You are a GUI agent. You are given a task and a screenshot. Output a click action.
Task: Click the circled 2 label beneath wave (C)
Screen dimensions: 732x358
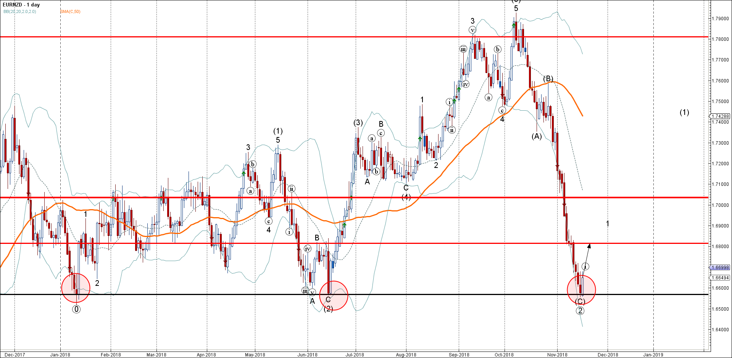(580, 311)
